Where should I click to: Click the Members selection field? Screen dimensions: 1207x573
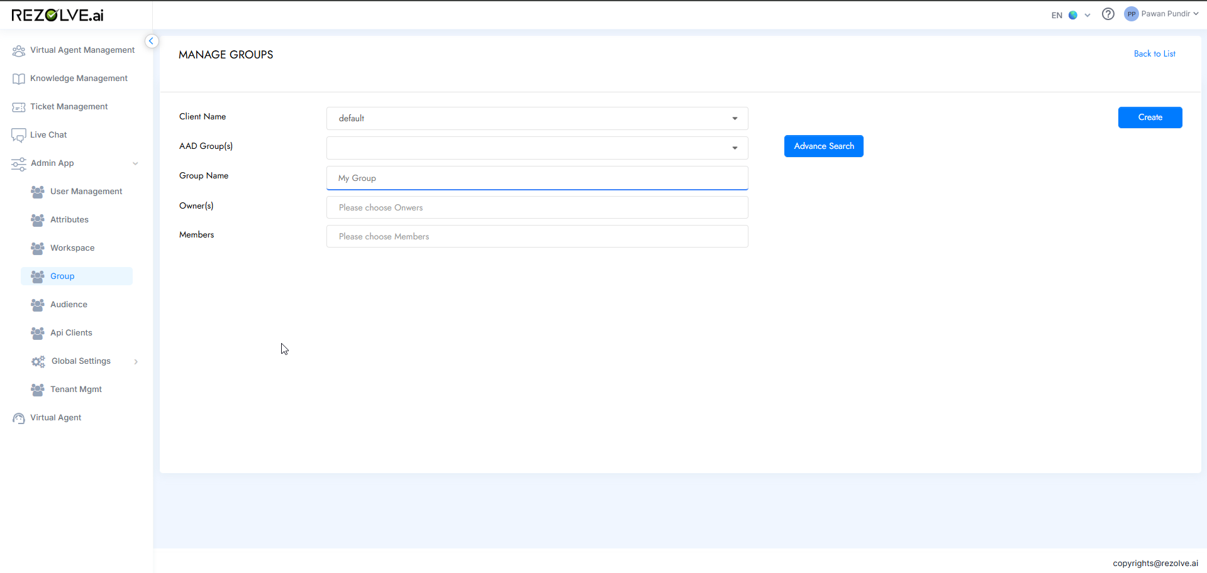point(537,236)
